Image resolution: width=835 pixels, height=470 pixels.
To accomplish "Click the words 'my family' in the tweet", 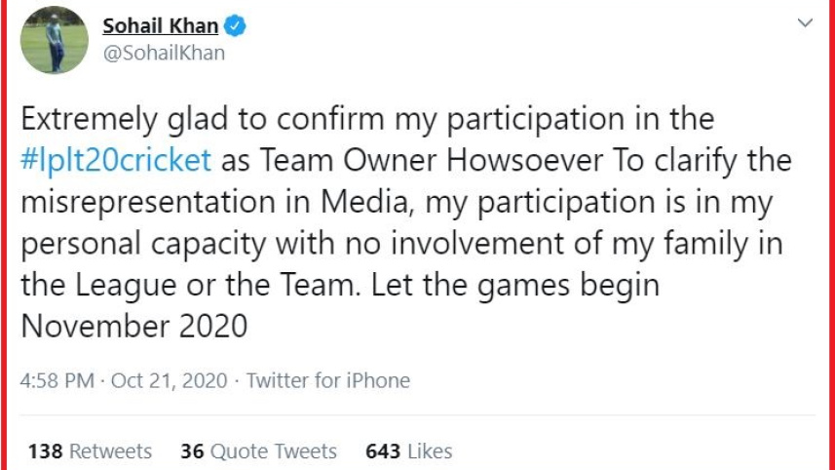I will click(689, 244).
